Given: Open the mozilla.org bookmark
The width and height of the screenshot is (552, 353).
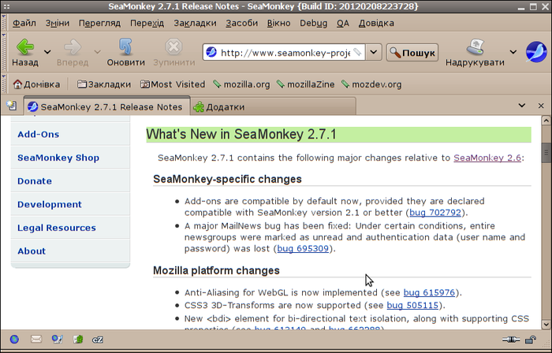Looking at the screenshot, I should 241,84.
